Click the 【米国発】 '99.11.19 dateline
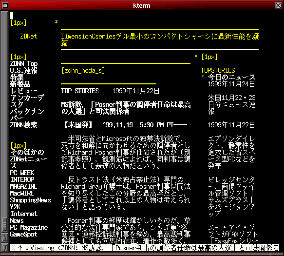The height and width of the screenshot is (256, 284). tap(125, 125)
